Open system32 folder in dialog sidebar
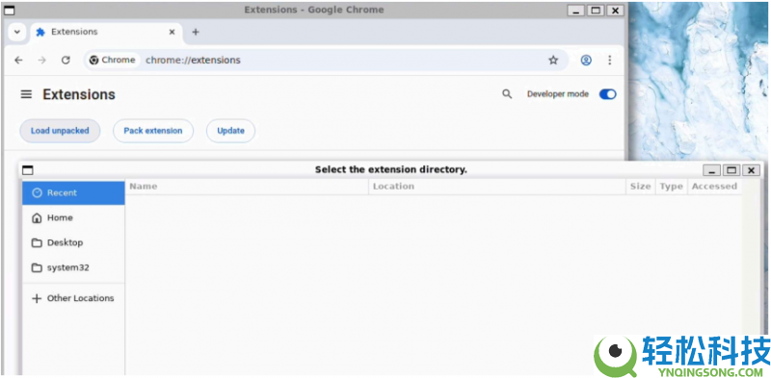The height and width of the screenshot is (378, 771). click(x=73, y=267)
